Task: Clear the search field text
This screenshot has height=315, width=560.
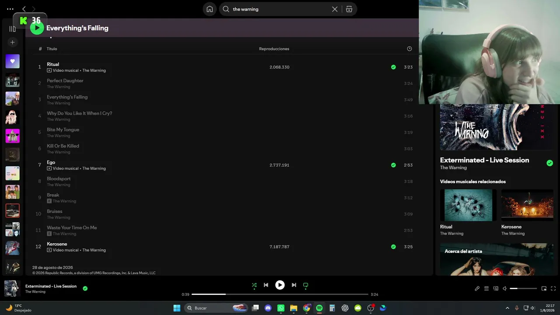Action: [335, 9]
